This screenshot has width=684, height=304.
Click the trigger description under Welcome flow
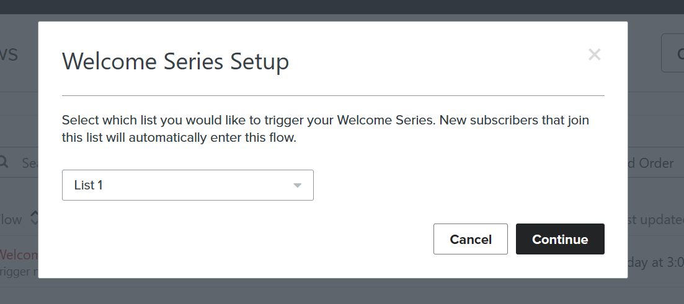[x=19, y=271]
